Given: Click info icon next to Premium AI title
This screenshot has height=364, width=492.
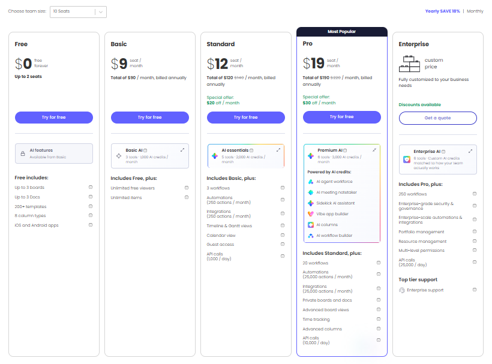Looking at the screenshot, I should (345, 151).
